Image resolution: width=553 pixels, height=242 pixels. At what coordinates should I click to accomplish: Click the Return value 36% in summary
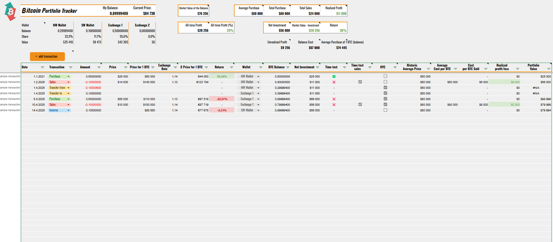coord(343,30)
